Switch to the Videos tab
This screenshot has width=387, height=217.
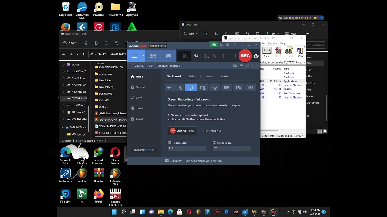193,77
